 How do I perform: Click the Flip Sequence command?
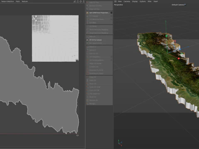pos(99,94)
